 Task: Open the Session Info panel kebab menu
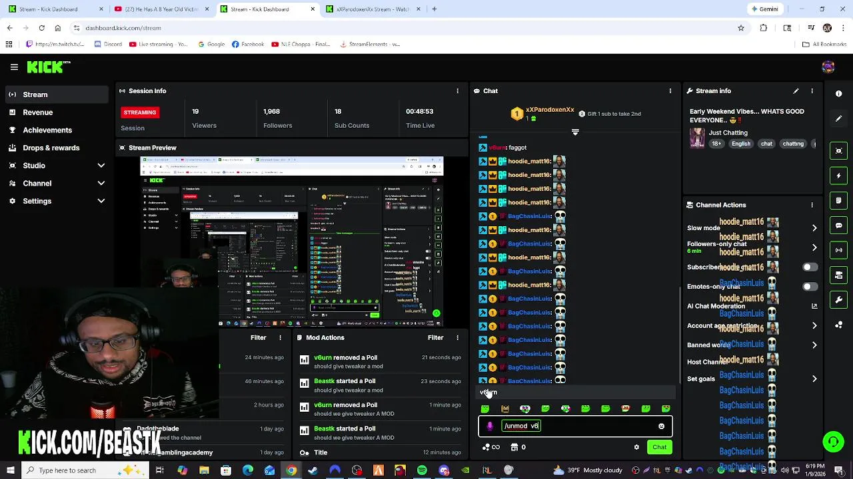[457, 91]
